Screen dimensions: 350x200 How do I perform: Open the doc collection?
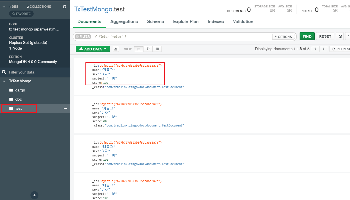tap(19, 99)
